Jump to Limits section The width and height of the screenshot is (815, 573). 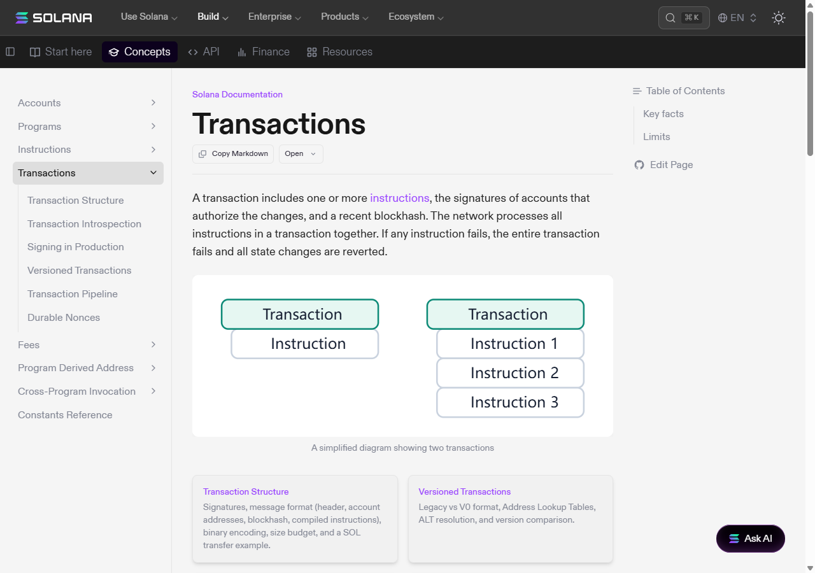656,137
